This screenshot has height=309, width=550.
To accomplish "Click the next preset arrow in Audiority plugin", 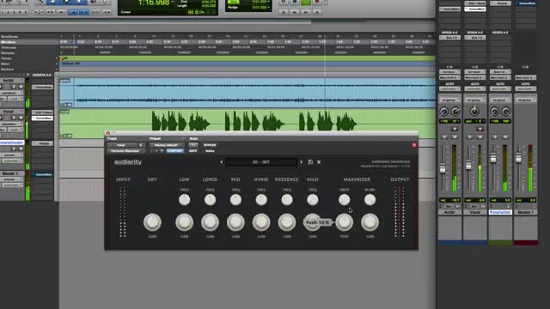I will [301, 162].
